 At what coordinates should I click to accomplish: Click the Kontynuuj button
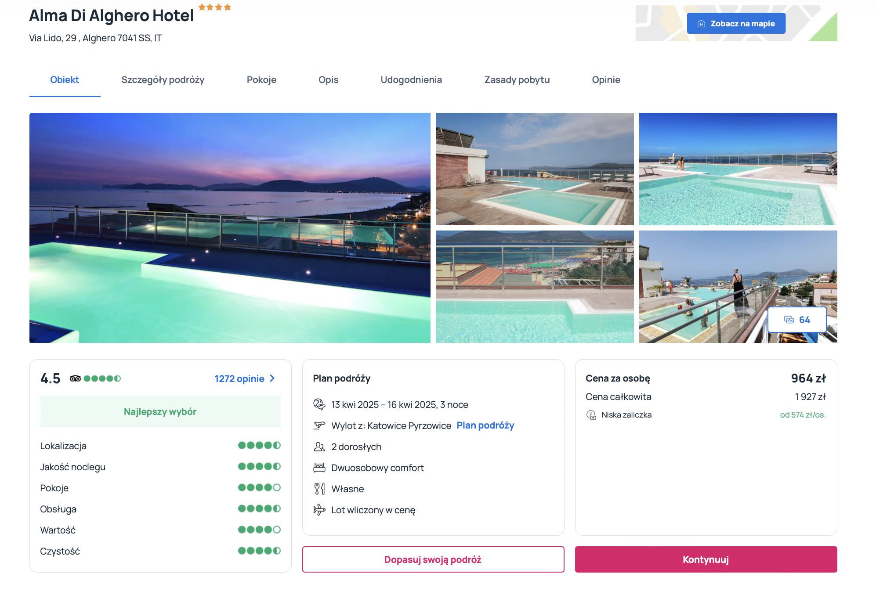click(706, 559)
